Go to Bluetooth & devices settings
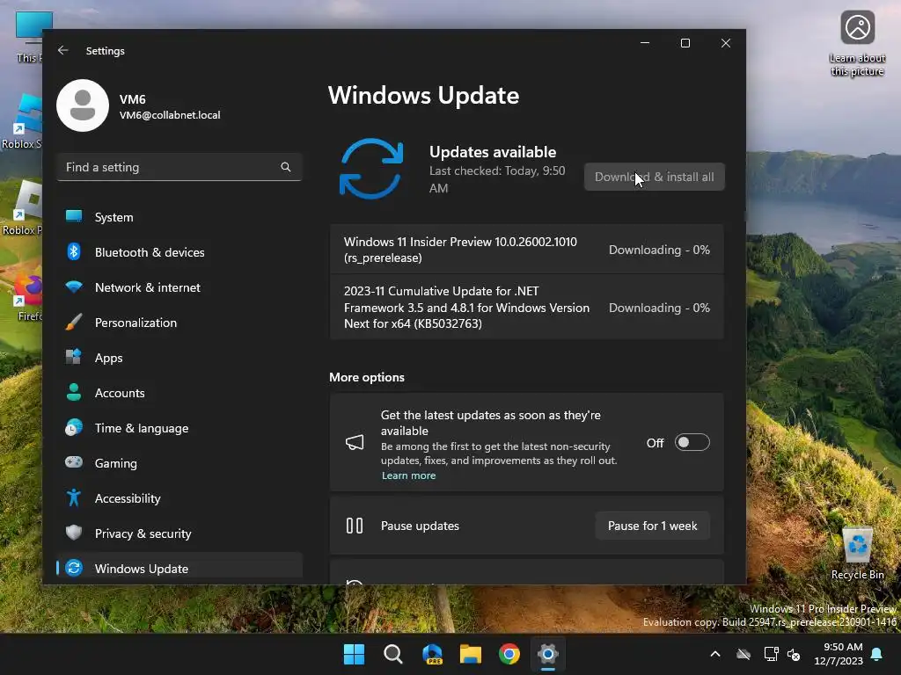This screenshot has width=901, height=675. pyautogui.click(x=179, y=252)
